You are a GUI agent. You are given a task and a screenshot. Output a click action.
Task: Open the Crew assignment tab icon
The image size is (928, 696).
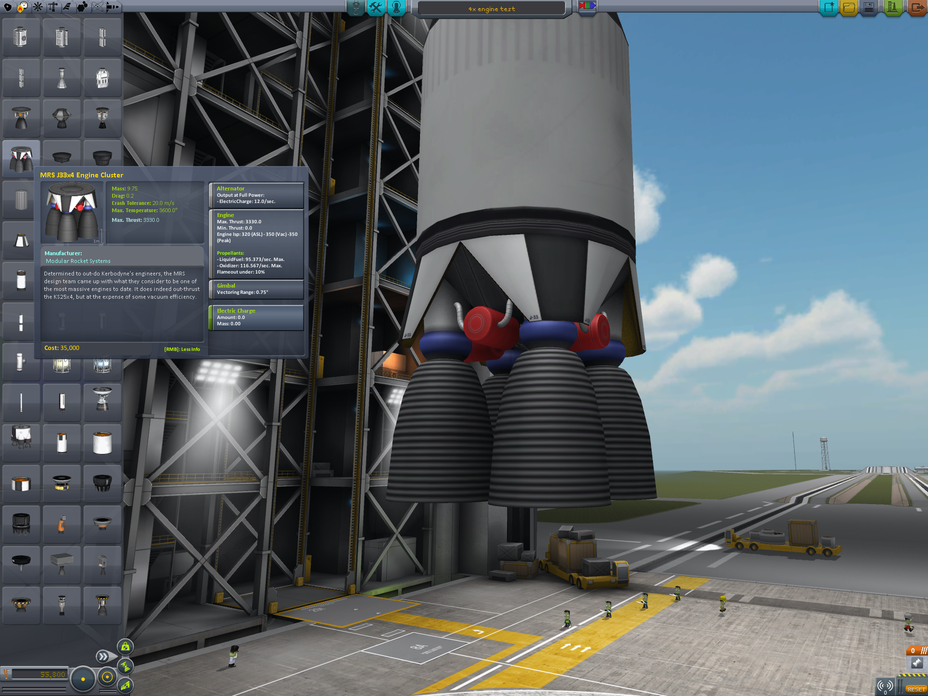tap(396, 8)
